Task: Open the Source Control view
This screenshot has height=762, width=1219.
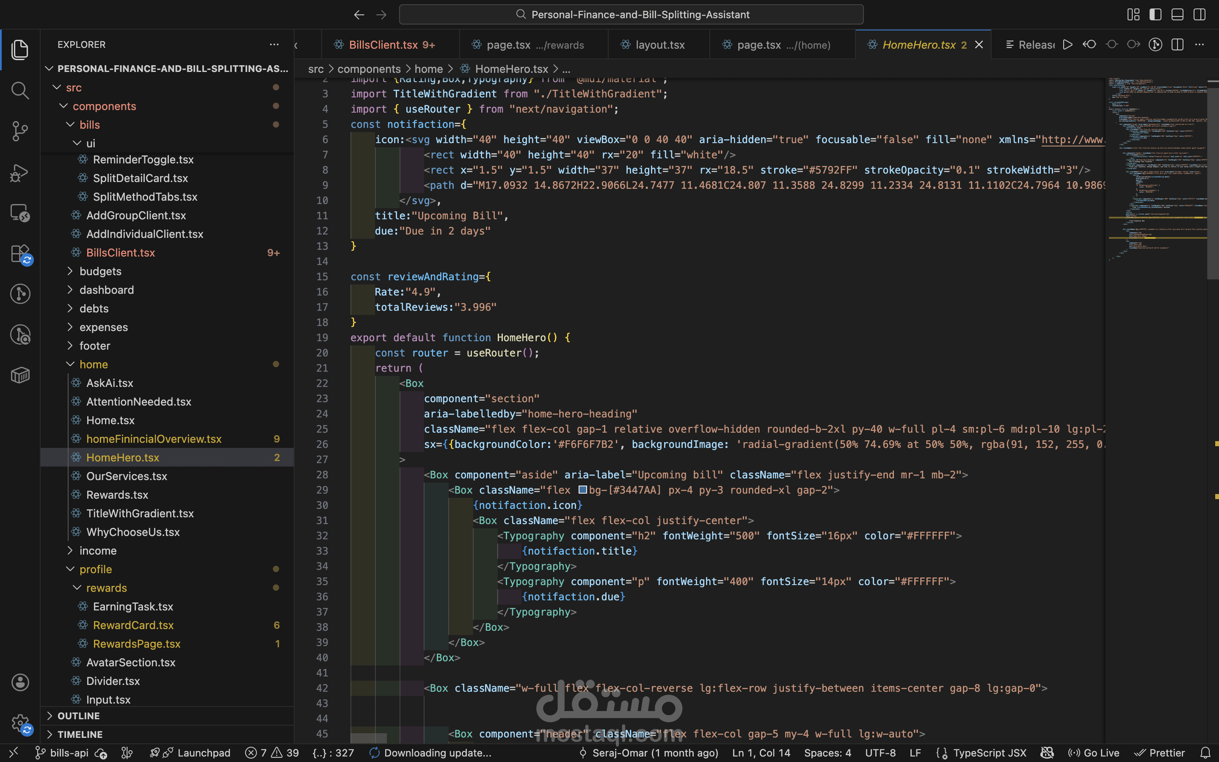Action: tap(19, 131)
